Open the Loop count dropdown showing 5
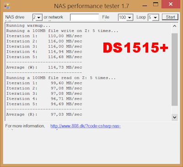Image resolution: width=183 pixels, height=167 pixels. click(x=153, y=17)
